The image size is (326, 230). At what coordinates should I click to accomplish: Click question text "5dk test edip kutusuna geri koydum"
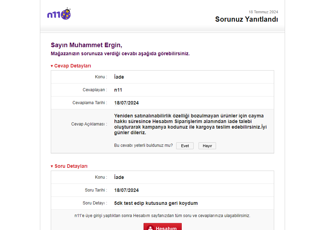[156, 203]
